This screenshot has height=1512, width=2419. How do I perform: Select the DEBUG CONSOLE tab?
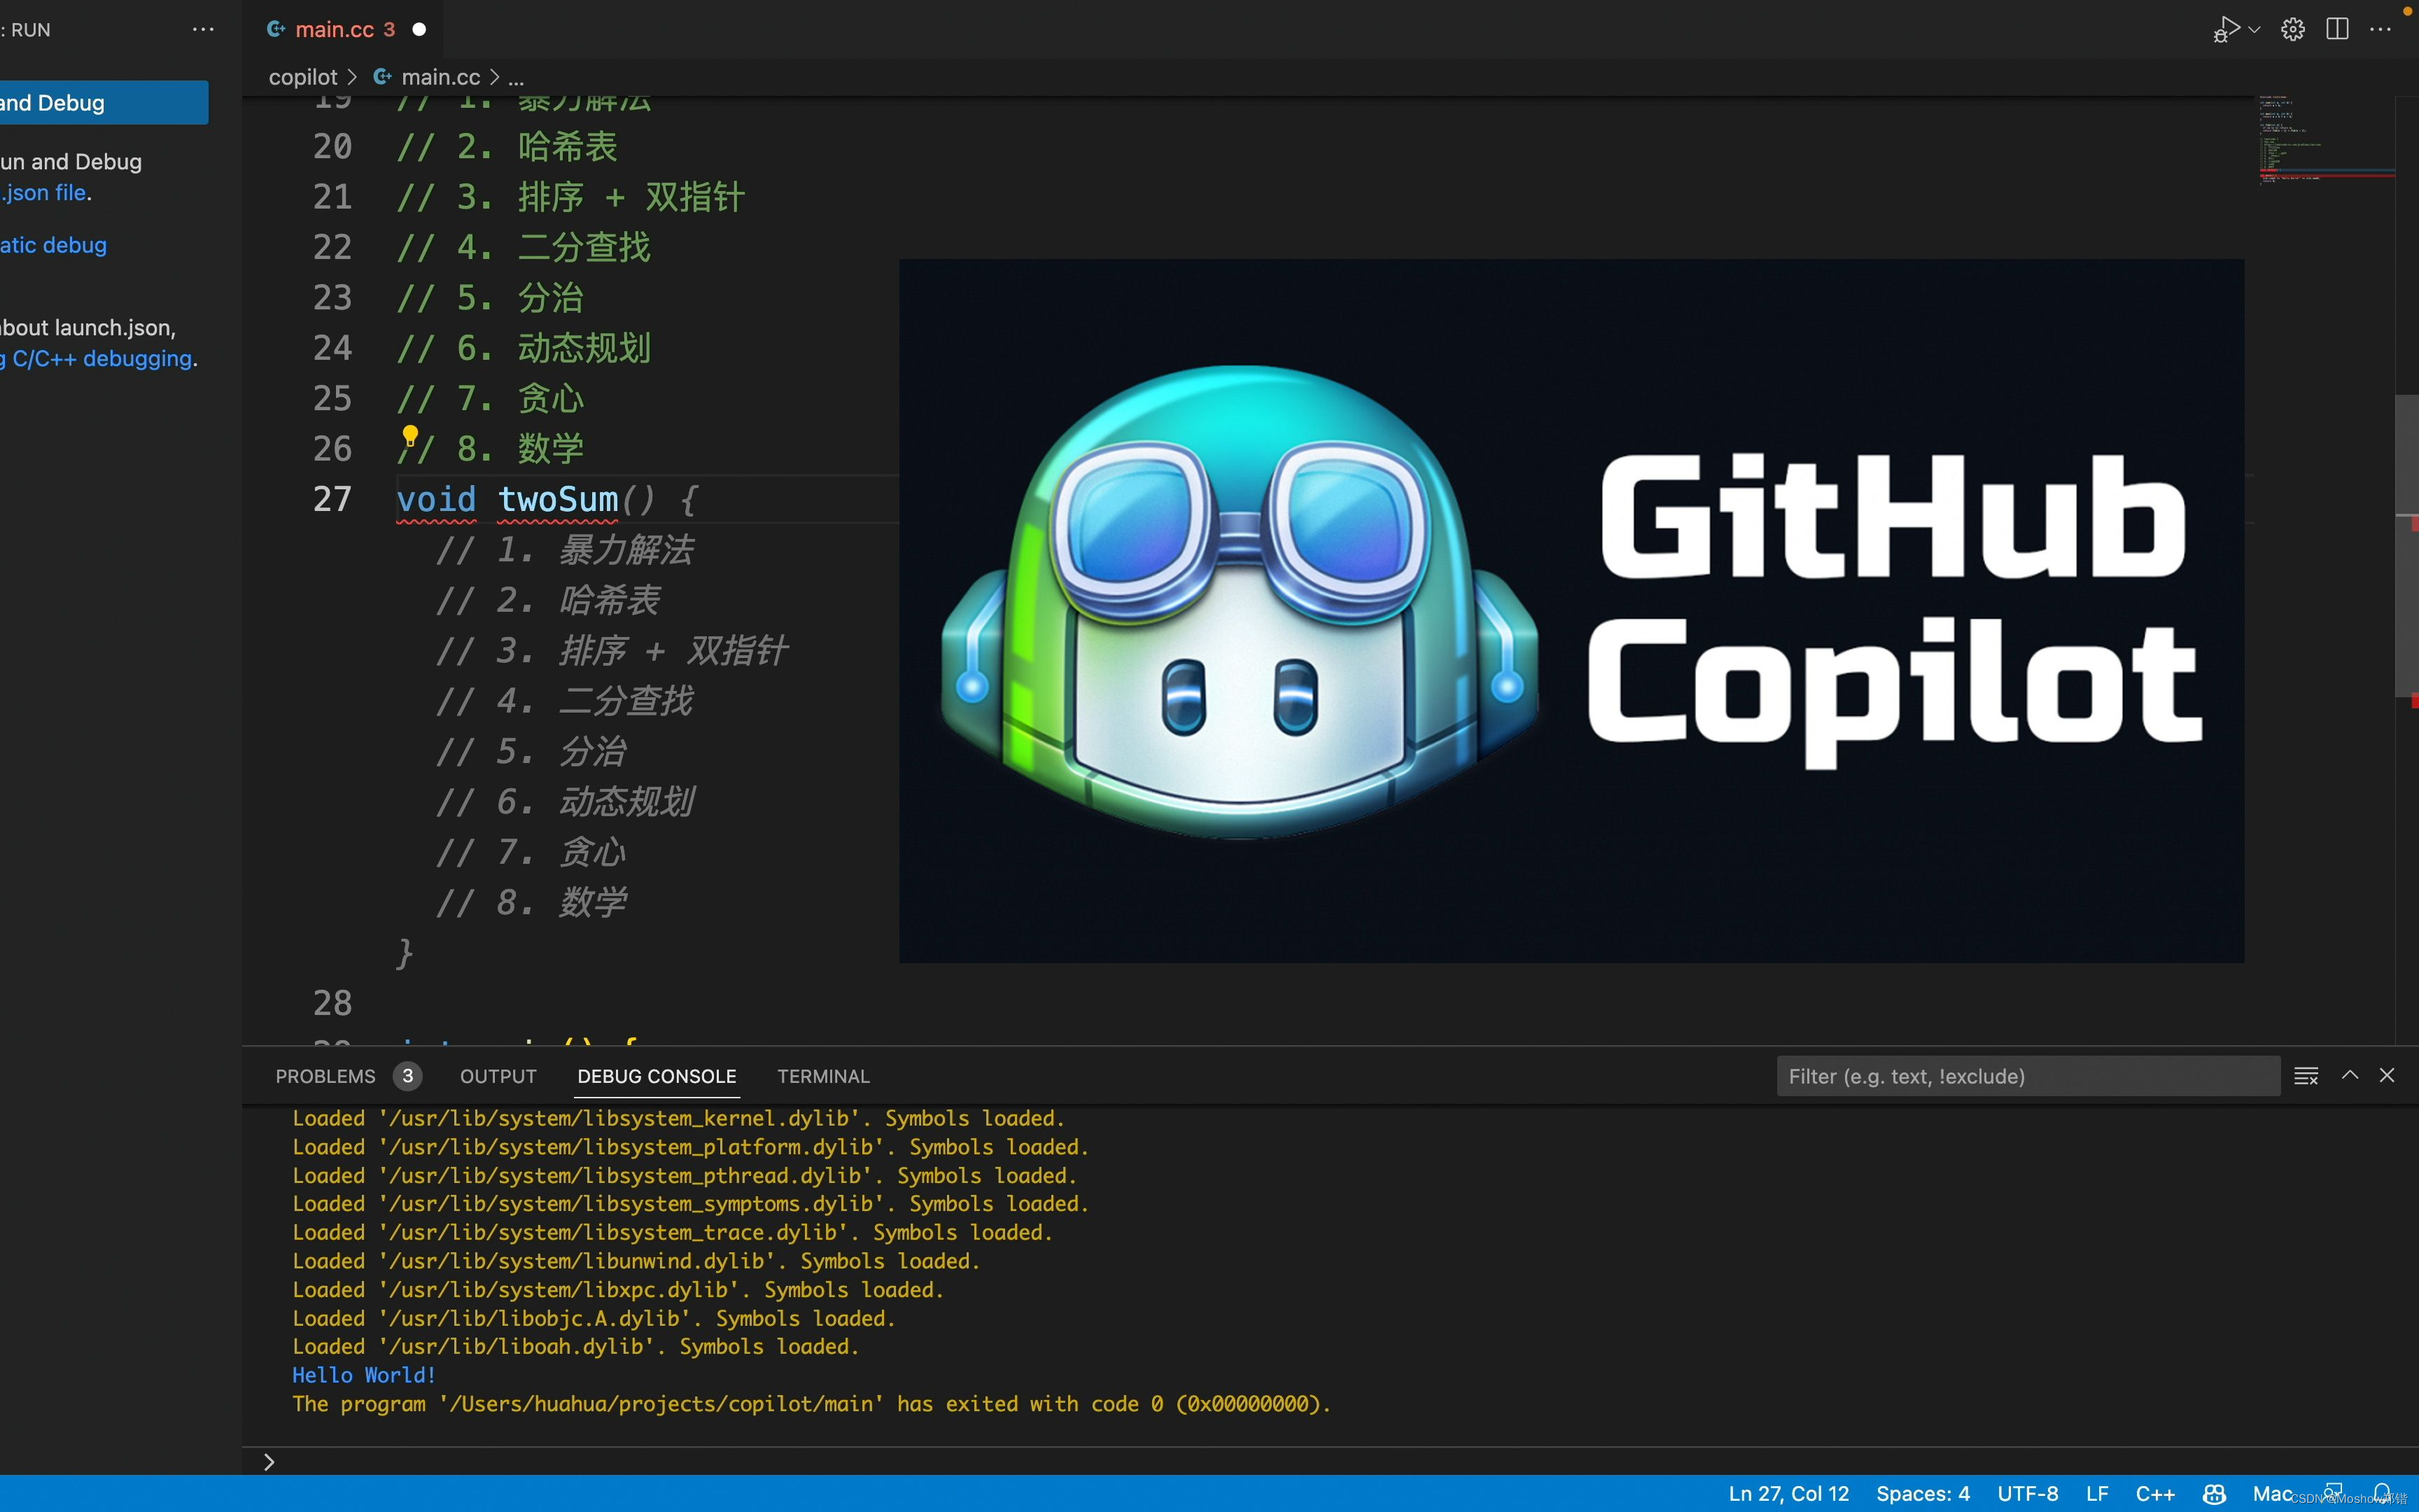tap(657, 1076)
